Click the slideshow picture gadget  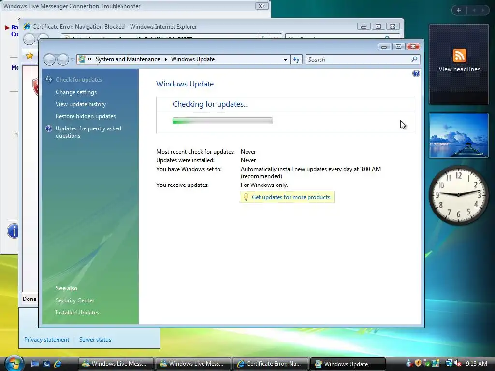pyautogui.click(x=458, y=135)
